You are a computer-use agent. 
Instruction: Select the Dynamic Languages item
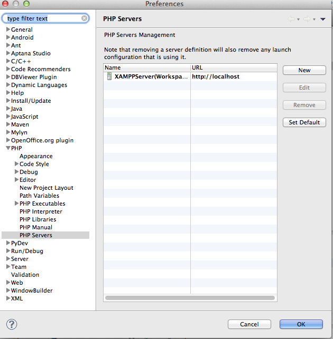click(x=39, y=85)
